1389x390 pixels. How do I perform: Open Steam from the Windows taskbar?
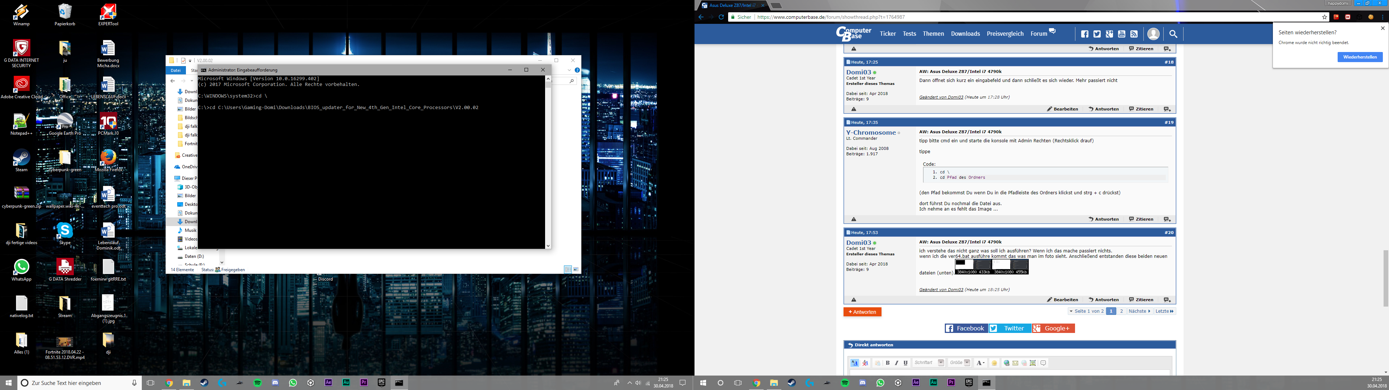[x=204, y=383]
